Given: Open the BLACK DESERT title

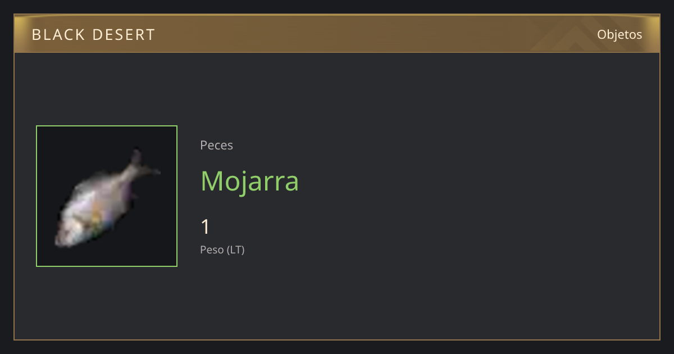Looking at the screenshot, I should 93,35.
